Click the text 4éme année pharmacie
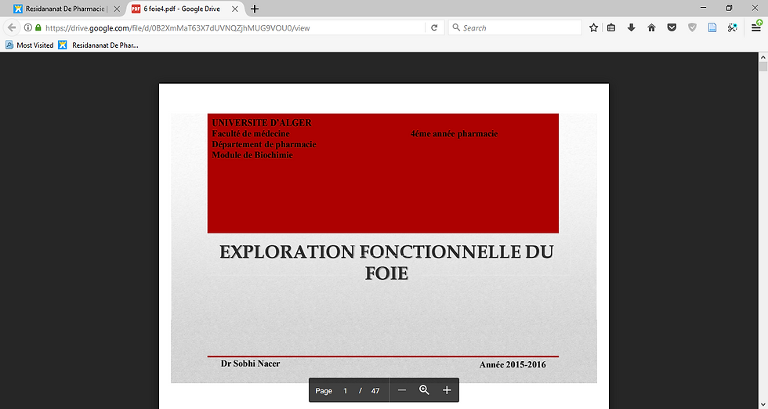768x409 pixels. 454,134
